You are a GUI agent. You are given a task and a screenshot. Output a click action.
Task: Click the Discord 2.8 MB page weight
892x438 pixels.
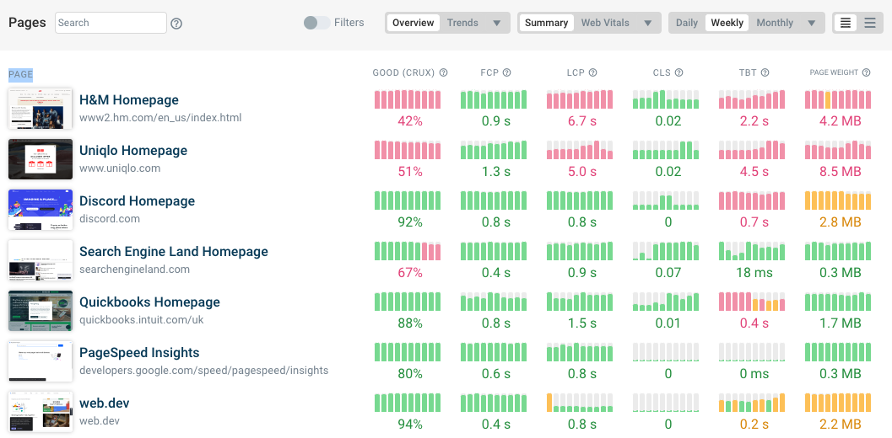point(840,222)
